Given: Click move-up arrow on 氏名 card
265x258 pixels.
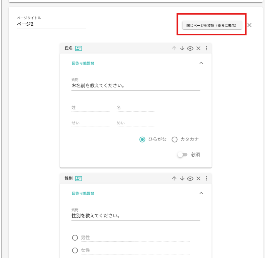Looking at the screenshot, I should click(174, 48).
